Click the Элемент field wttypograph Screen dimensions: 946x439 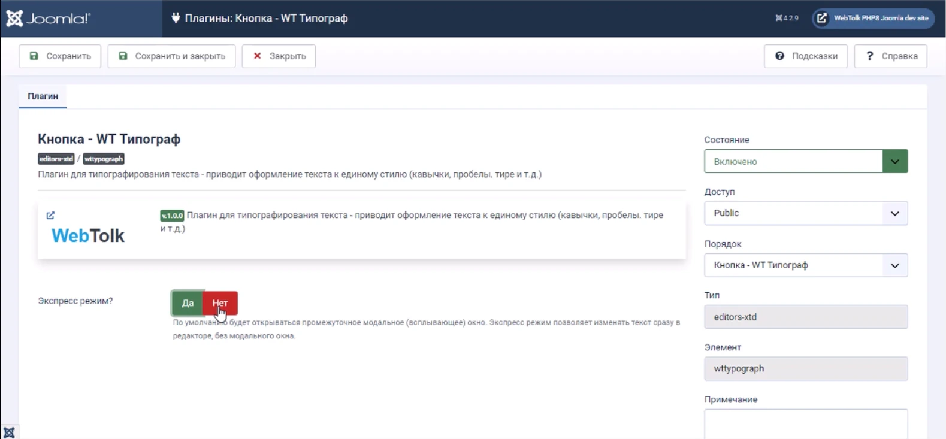[x=806, y=369]
